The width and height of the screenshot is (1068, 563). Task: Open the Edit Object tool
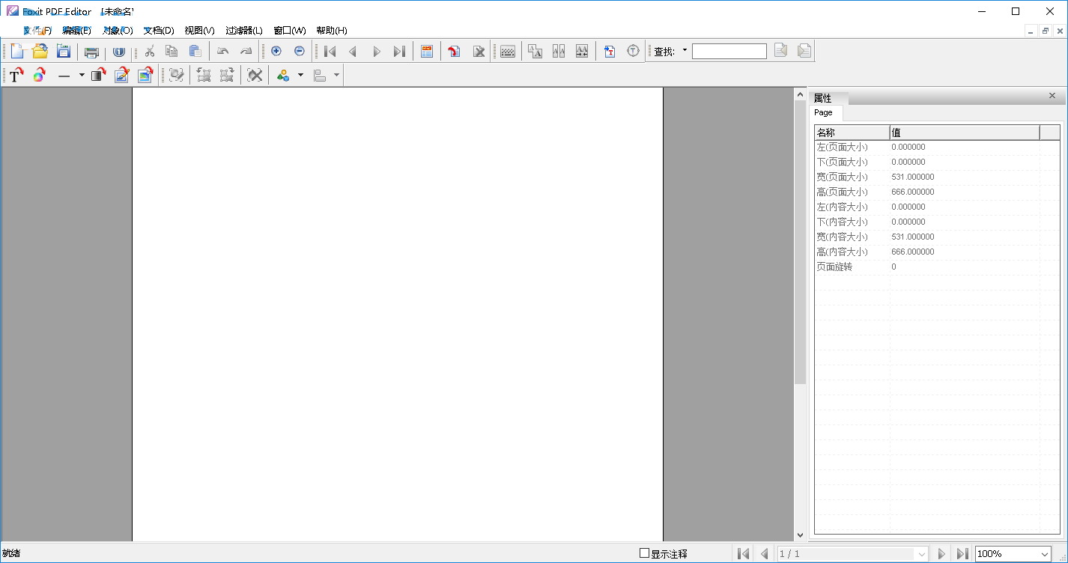point(121,75)
